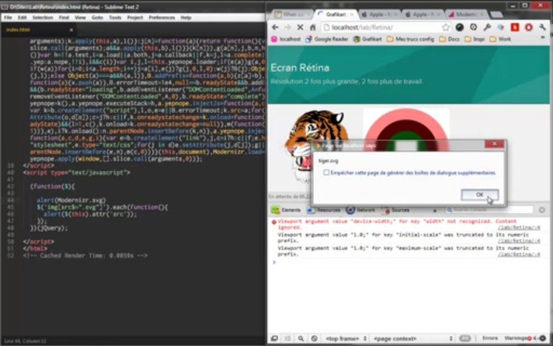Open the Project menu in Sublime Text
This screenshot has height=346, width=553.
[x=135, y=17]
